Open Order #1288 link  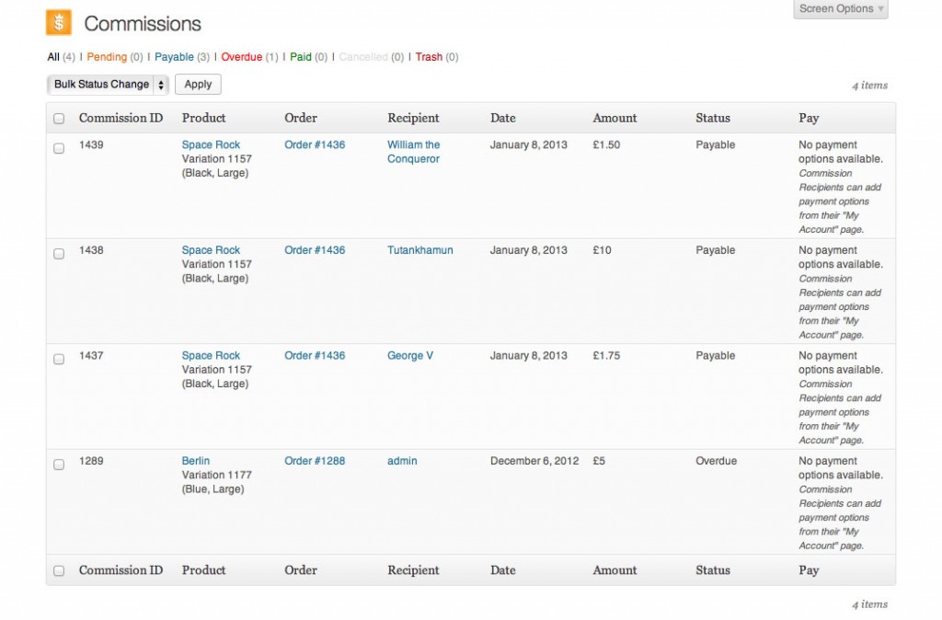point(315,461)
